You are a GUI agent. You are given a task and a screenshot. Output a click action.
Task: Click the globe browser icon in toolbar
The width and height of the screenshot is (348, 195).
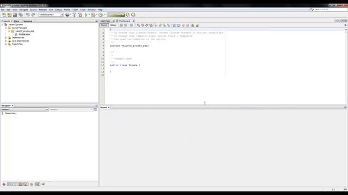(67, 15)
